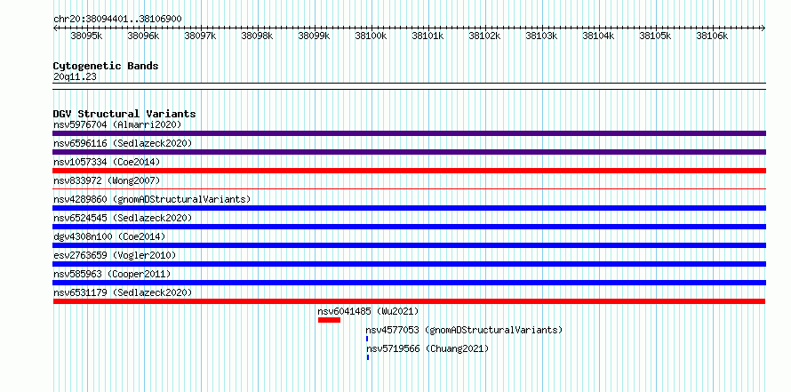
Task: Click the 38097k ruler tick label
Action: [x=201, y=36]
